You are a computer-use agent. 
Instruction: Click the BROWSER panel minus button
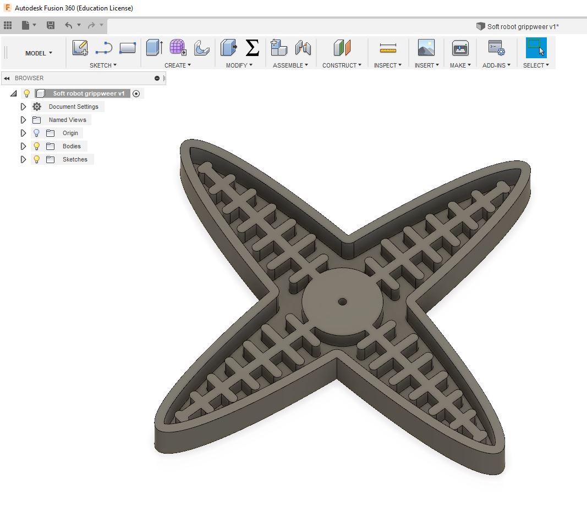[x=157, y=78]
